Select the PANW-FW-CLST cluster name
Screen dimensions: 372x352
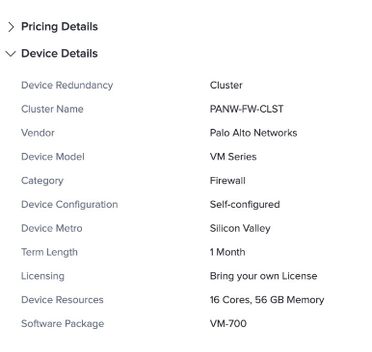[247, 109]
